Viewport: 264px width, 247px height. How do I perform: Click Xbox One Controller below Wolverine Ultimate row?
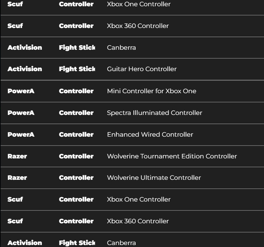139,199
